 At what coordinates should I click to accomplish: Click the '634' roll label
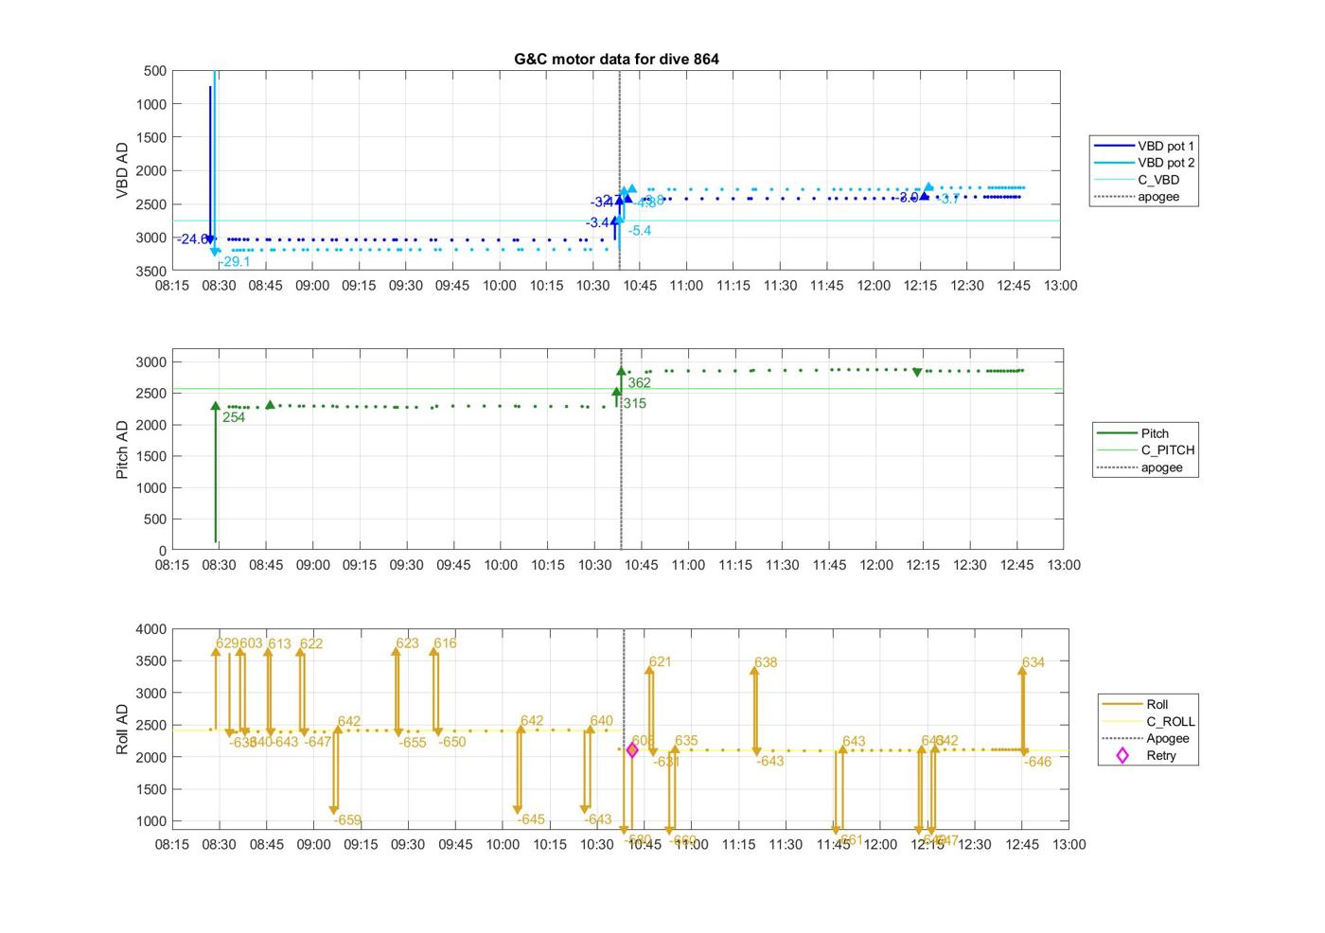1033,663
